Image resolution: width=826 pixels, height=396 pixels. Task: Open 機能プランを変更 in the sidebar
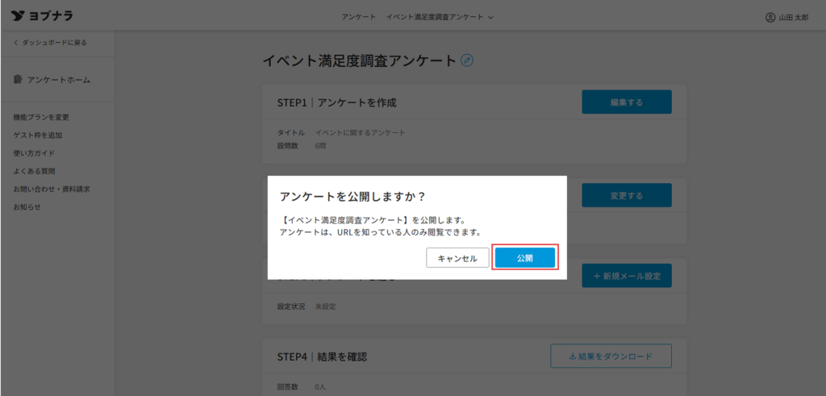[x=41, y=118]
